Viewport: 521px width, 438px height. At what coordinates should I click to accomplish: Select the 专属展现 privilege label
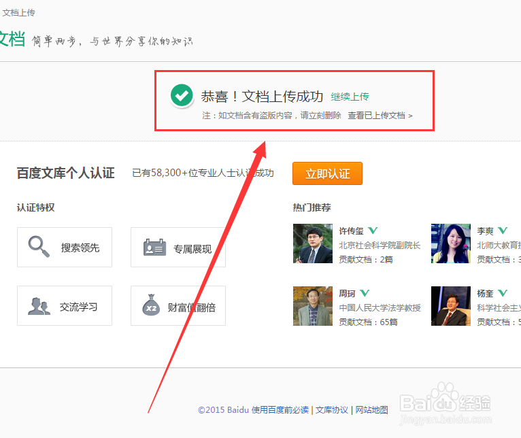192,249
